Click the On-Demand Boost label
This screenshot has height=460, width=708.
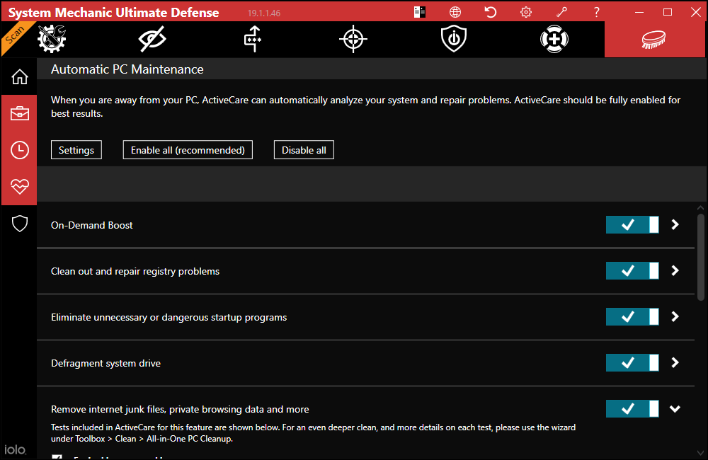click(x=91, y=225)
